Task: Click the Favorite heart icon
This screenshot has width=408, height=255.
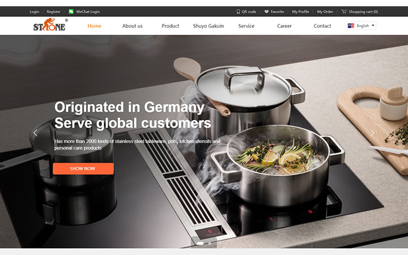Action: pos(266,11)
